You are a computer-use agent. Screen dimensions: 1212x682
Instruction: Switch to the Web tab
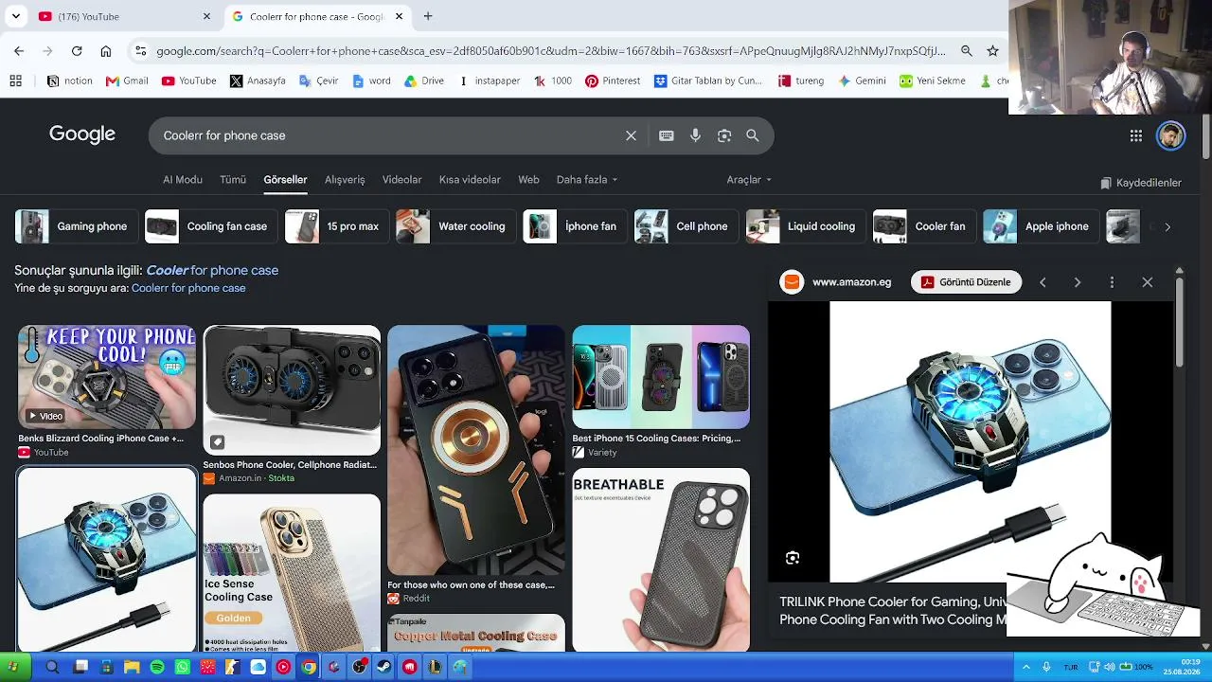[528, 180]
